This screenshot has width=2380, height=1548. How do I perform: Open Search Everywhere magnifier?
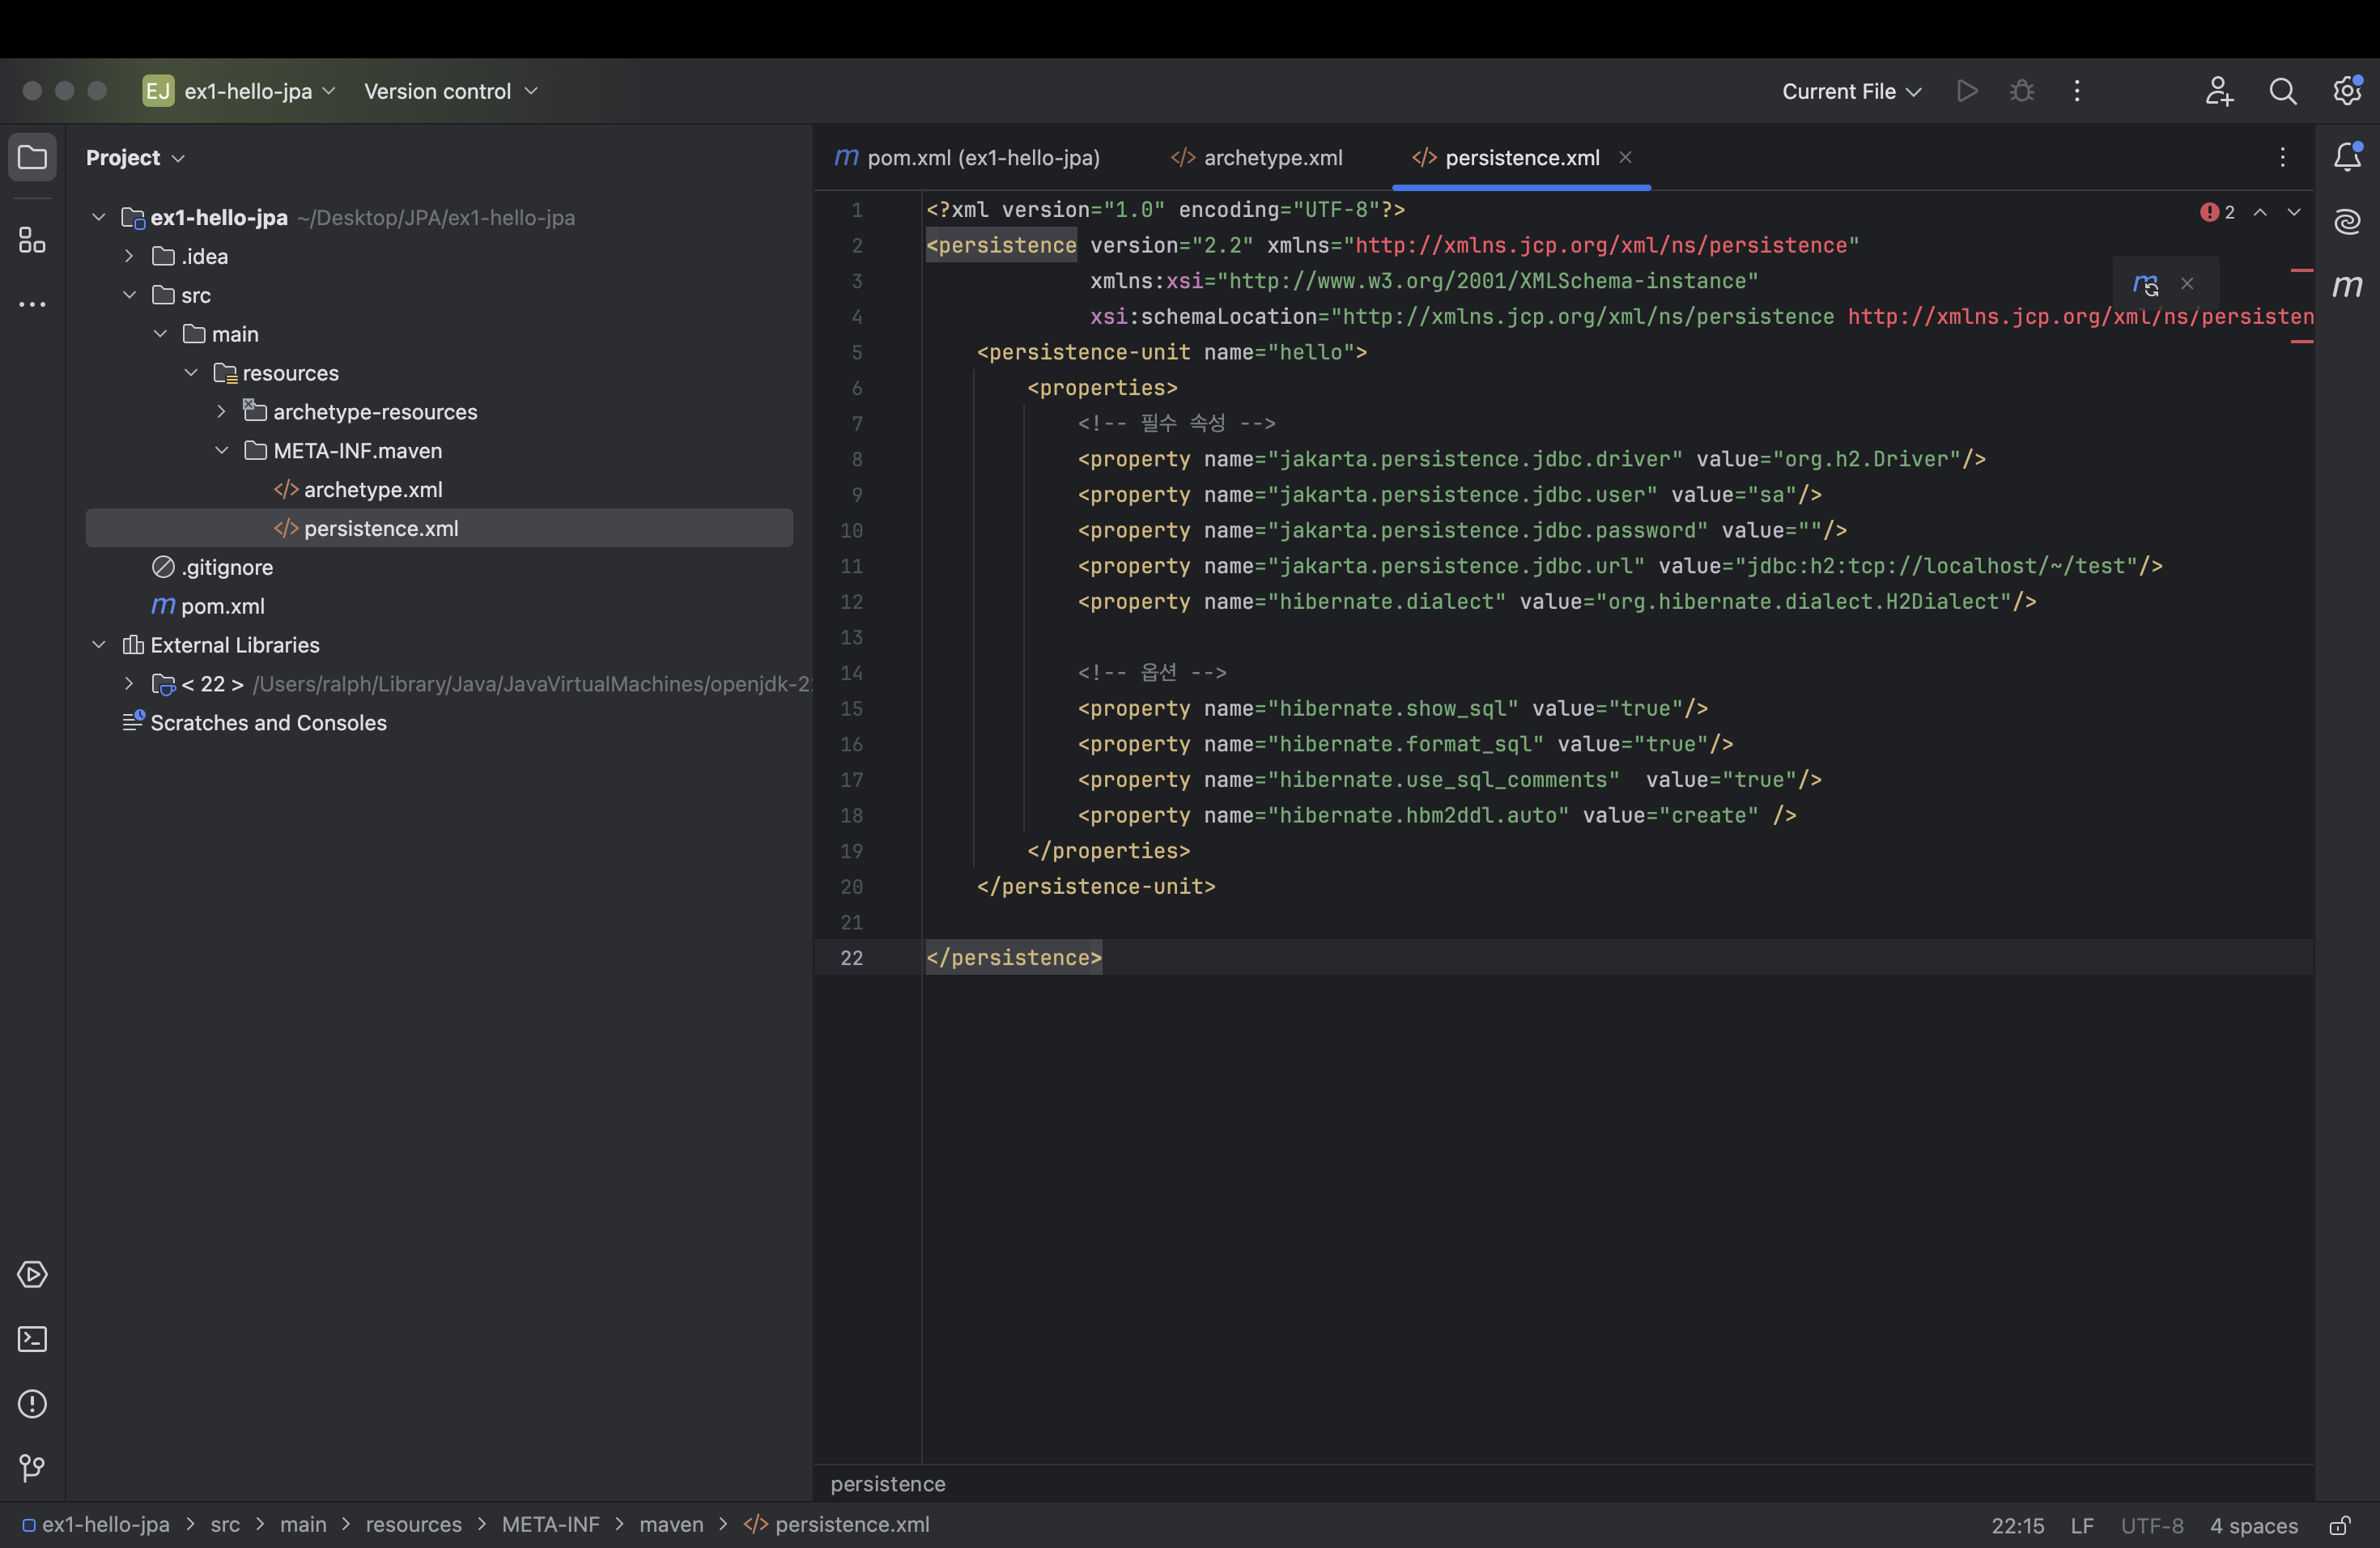[x=2283, y=91]
